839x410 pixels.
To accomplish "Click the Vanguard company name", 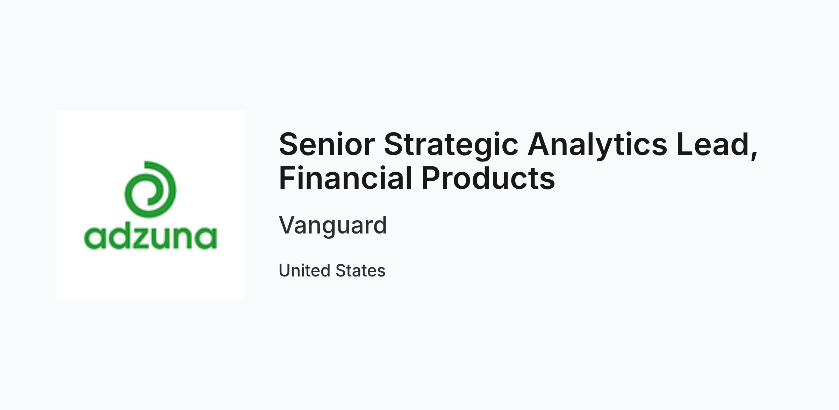I will point(333,225).
